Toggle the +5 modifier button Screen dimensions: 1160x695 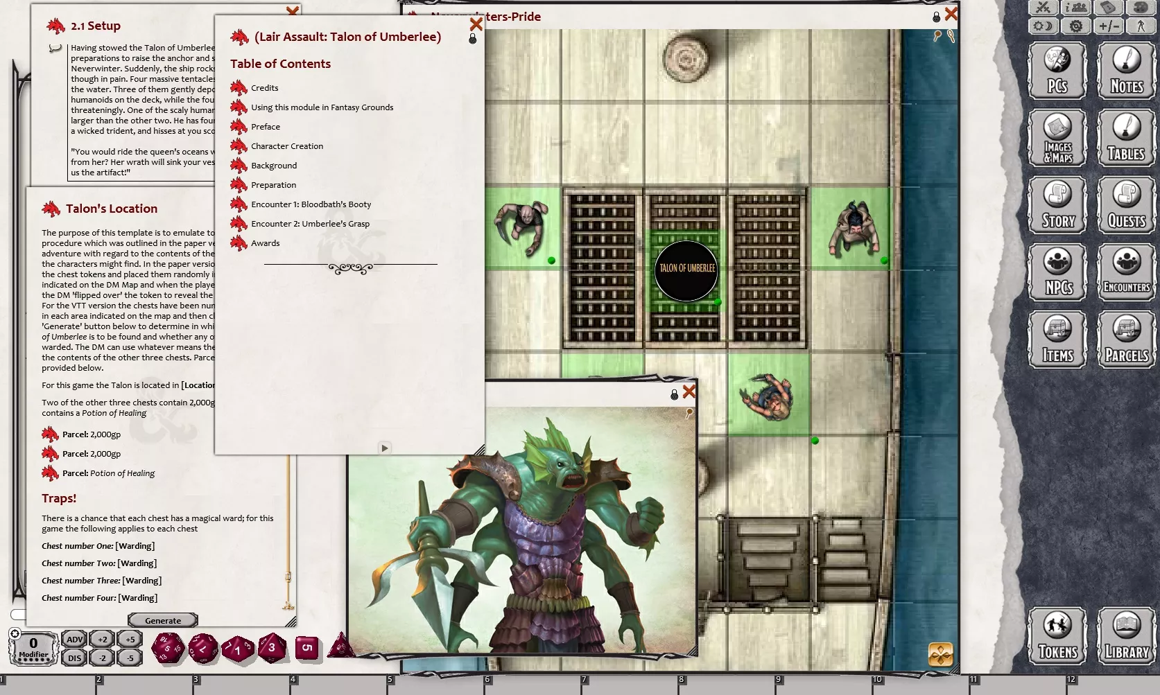[x=130, y=640]
